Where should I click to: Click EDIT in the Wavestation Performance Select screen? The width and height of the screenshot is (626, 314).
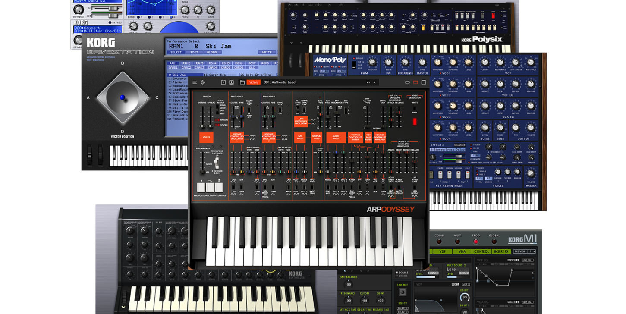[x=194, y=52]
